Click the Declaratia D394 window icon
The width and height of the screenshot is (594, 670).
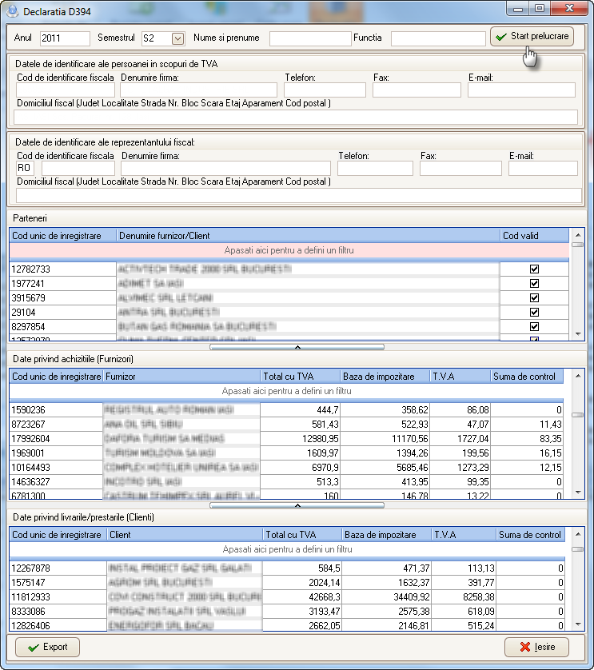10,10
